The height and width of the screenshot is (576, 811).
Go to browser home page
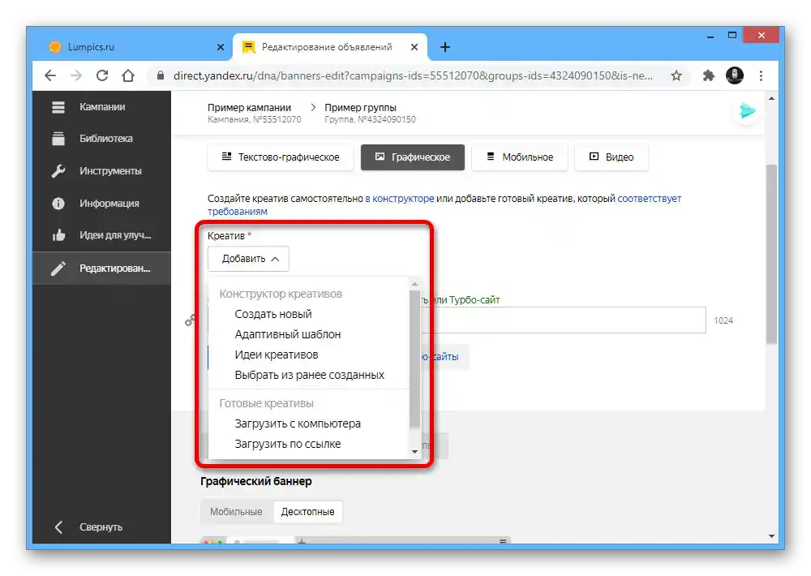point(128,76)
